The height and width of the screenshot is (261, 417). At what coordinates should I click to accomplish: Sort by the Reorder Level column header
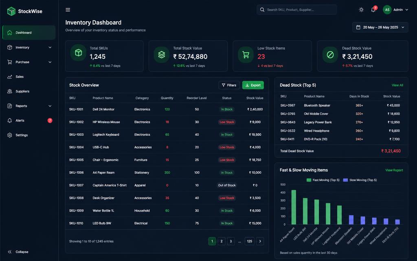pos(197,98)
